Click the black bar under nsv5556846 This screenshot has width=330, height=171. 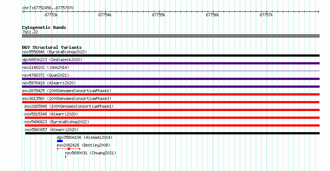point(171,56)
